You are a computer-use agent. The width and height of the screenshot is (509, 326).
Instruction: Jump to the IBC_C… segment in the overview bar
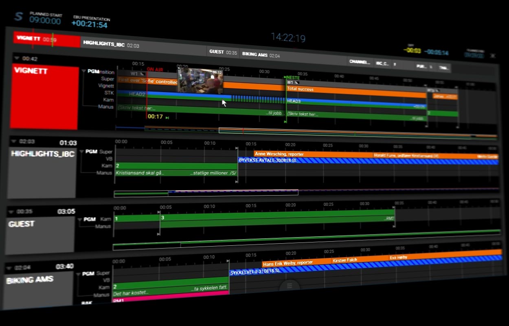pyautogui.click(x=382, y=64)
